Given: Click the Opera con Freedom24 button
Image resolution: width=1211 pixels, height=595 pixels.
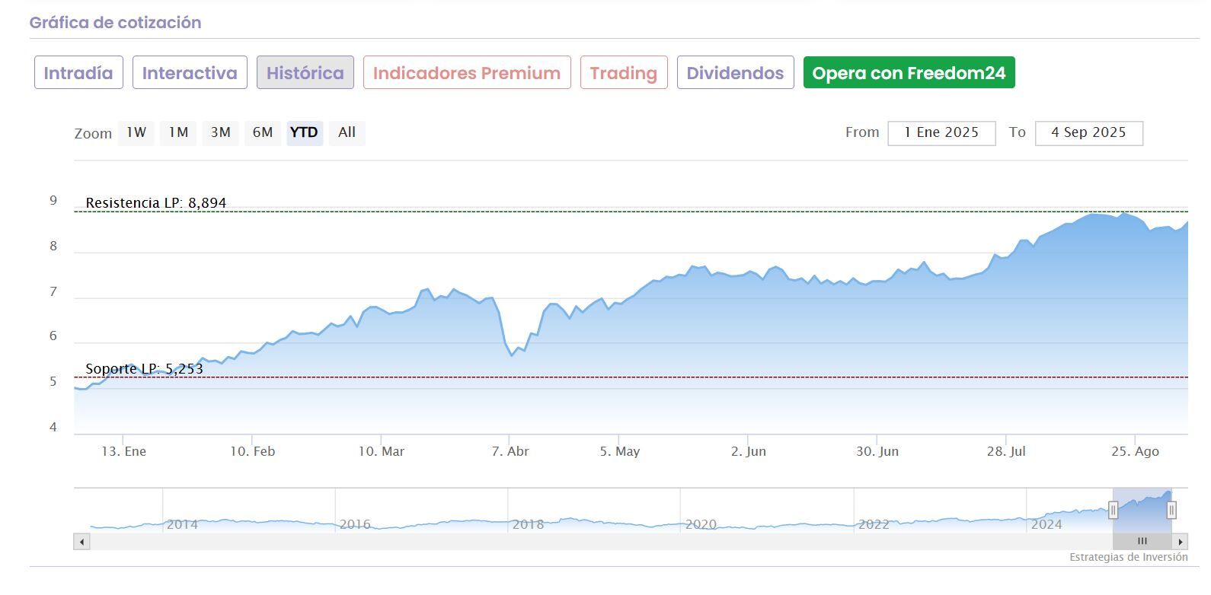Looking at the screenshot, I should [909, 73].
